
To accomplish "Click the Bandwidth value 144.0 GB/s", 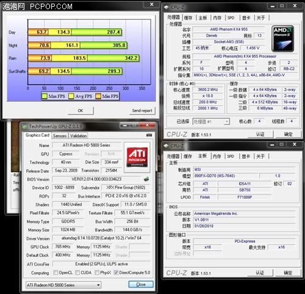I will click(x=132, y=229).
